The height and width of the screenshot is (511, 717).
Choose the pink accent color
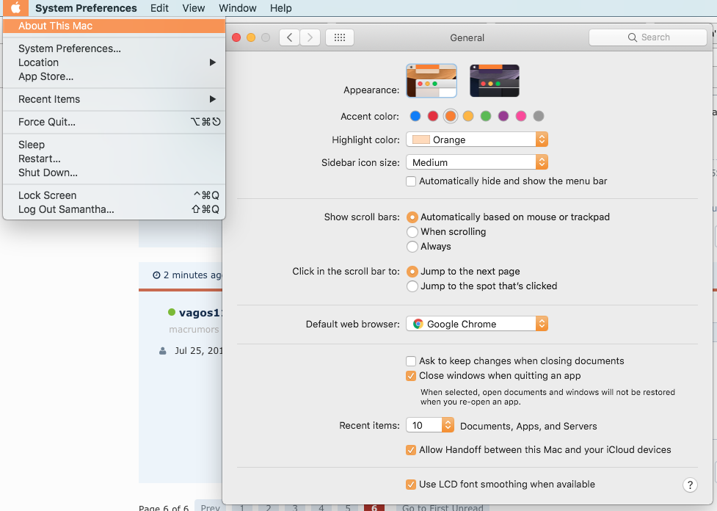click(521, 116)
